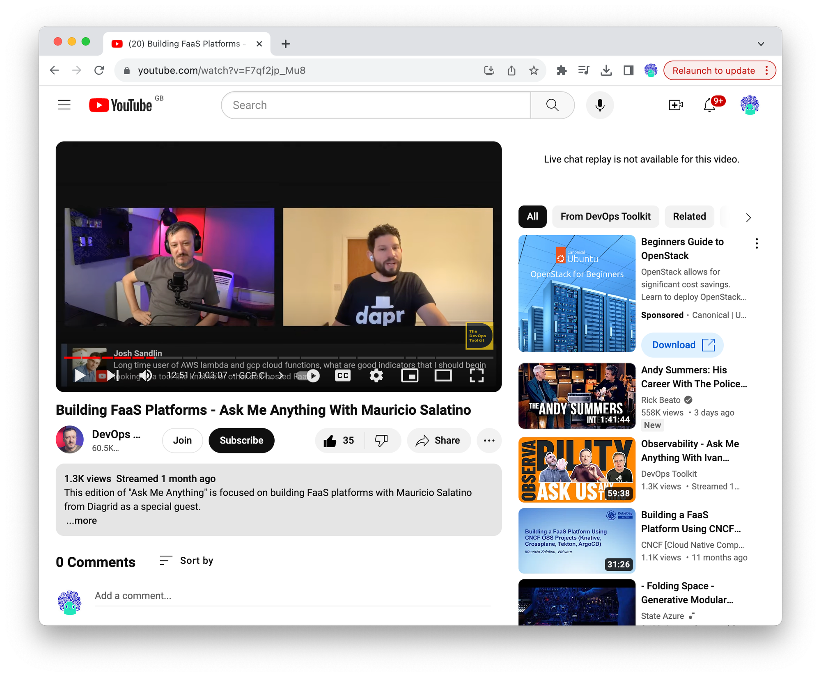Open a new browser tab
This screenshot has width=821, height=677.
point(286,44)
